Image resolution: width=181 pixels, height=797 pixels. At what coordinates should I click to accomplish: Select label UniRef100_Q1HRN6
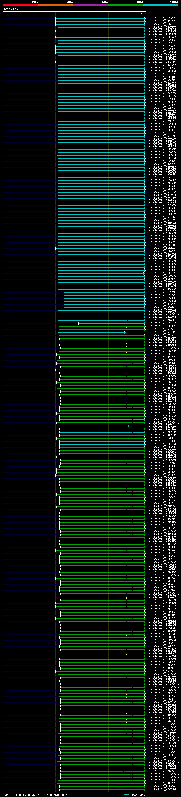point(162,398)
